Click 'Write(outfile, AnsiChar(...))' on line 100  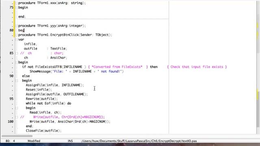[70, 122]
